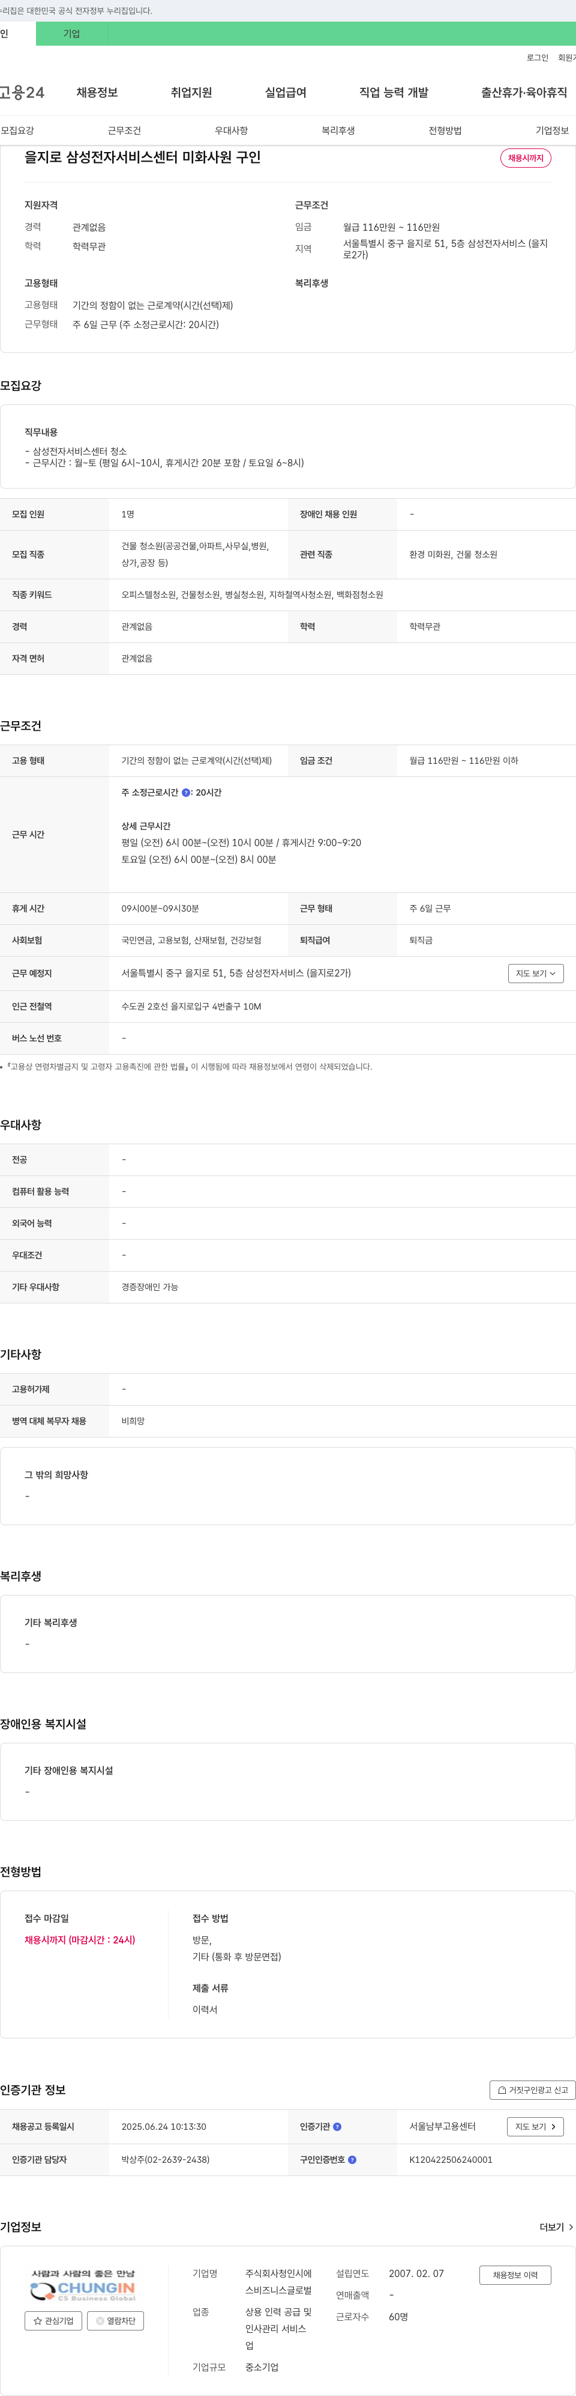Open the 출산휴가·육아휴직 menu
This screenshot has width=576, height=2396.
[524, 92]
